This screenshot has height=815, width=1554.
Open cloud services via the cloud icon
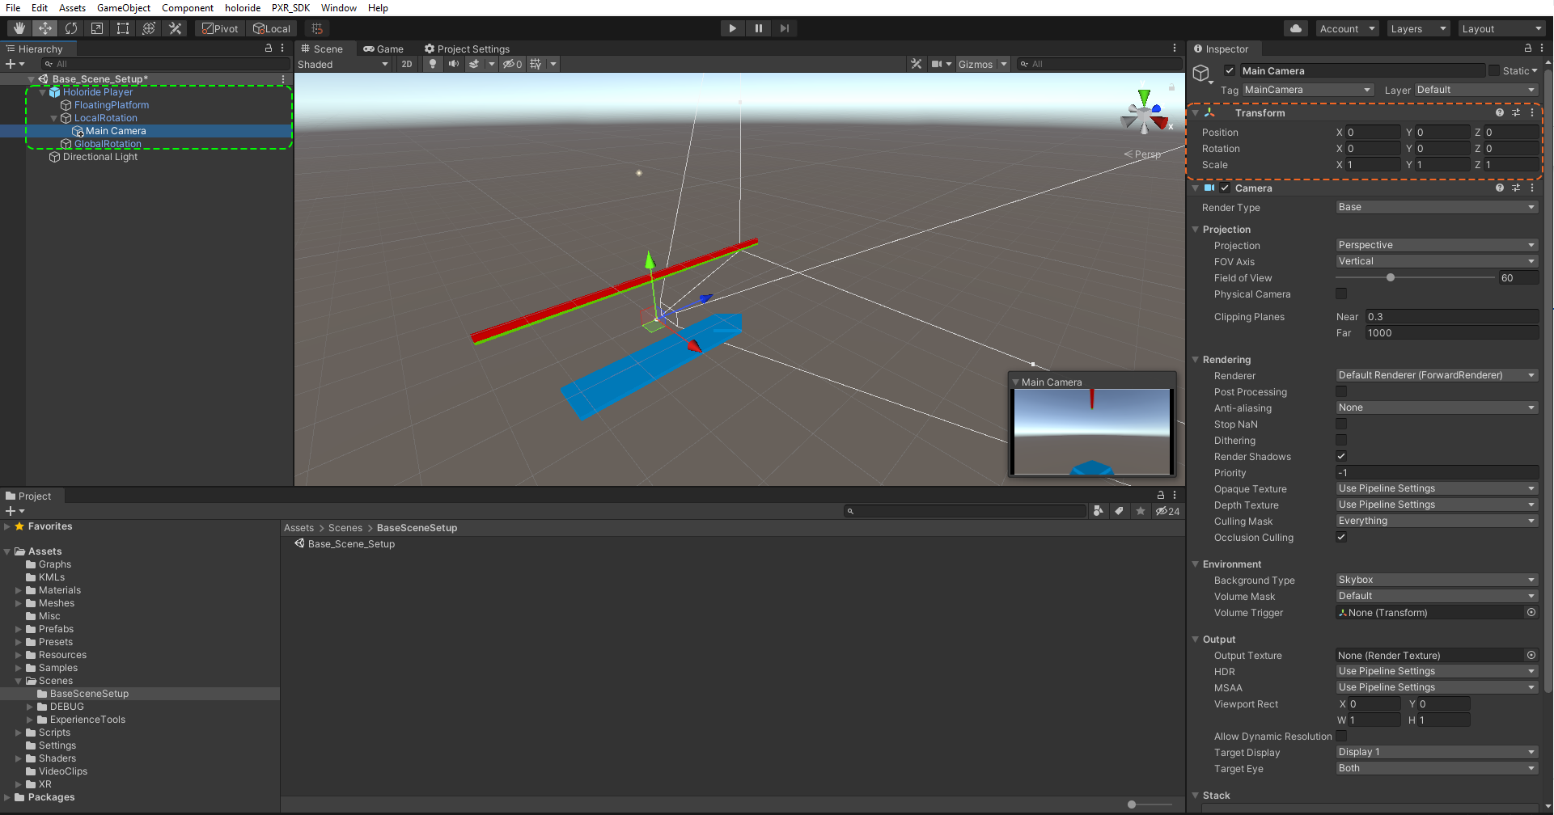tap(1296, 28)
